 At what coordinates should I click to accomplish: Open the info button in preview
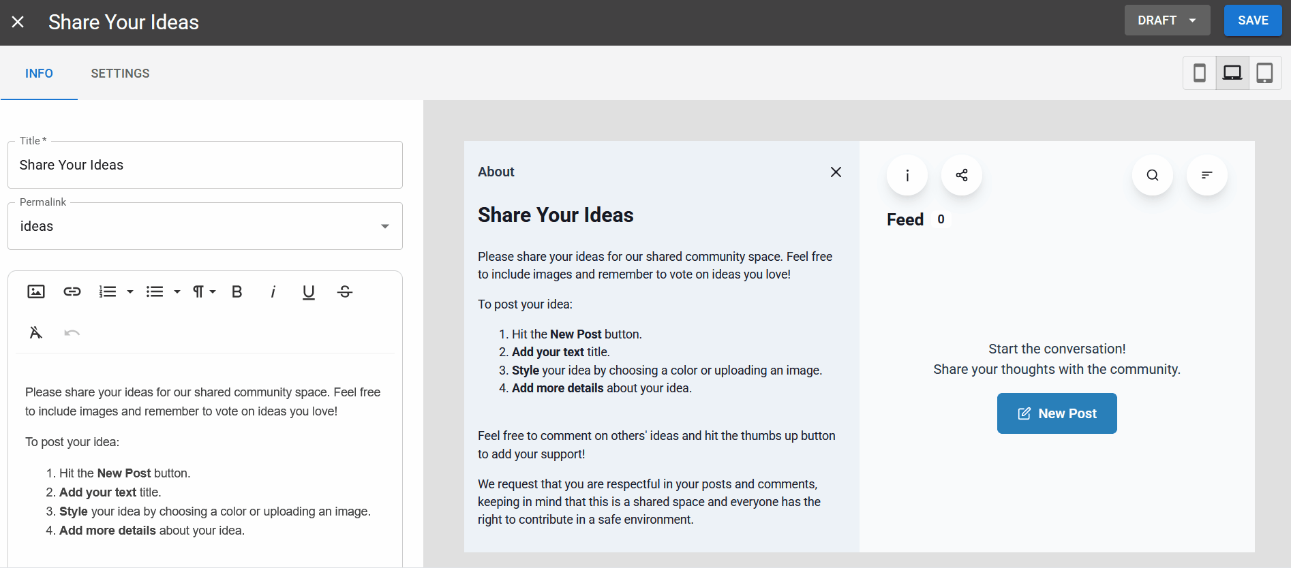pyautogui.click(x=907, y=175)
